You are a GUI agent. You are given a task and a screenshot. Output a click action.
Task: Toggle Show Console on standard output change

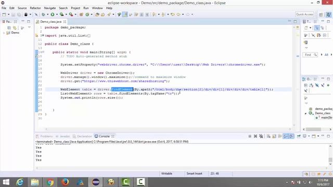(x=286, y=136)
